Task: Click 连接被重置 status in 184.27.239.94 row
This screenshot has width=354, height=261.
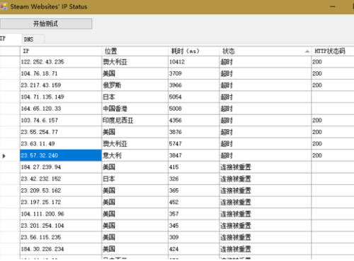Action: (x=265, y=167)
